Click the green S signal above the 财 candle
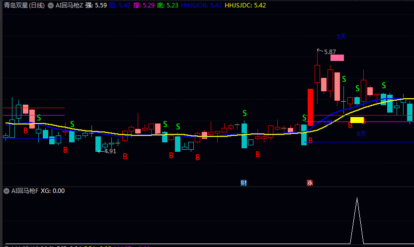This screenshot has height=247, width=414. tap(245, 114)
